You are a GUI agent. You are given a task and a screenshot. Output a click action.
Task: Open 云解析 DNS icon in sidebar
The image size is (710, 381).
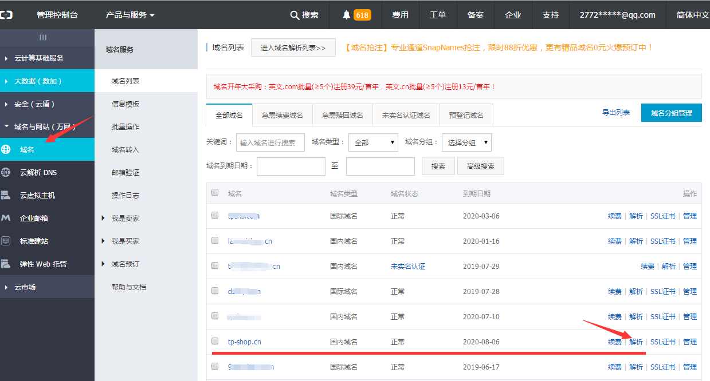(6, 172)
